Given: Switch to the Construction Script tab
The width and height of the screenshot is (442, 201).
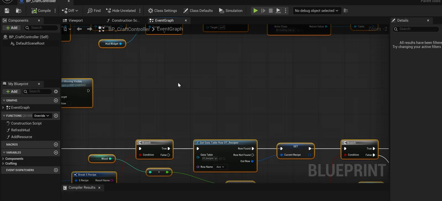Looking at the screenshot, I should pyautogui.click(x=123, y=20).
